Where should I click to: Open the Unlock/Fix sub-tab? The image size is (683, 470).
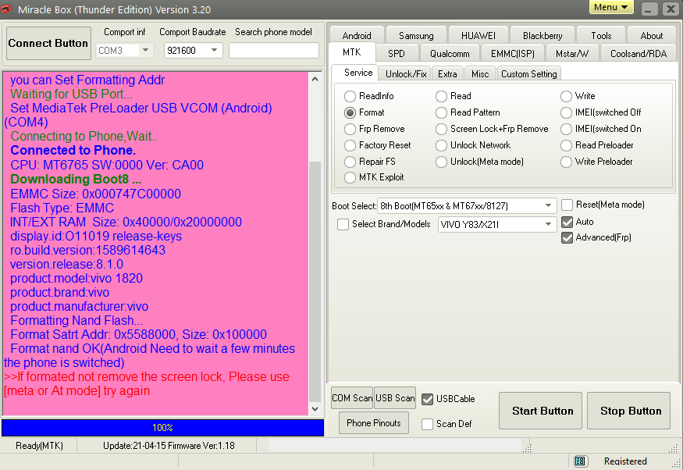406,74
